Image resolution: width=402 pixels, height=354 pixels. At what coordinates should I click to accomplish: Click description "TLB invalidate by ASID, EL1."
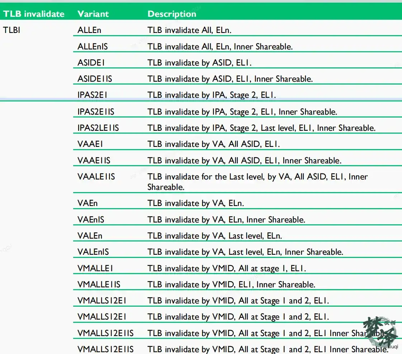199,63
